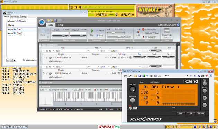Expand the Plugin View panel
The image size is (218, 129).
coord(40,82)
